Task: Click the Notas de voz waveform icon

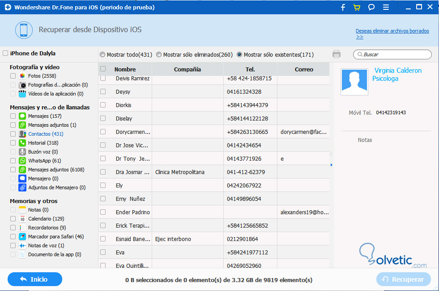Action: pos(22,246)
